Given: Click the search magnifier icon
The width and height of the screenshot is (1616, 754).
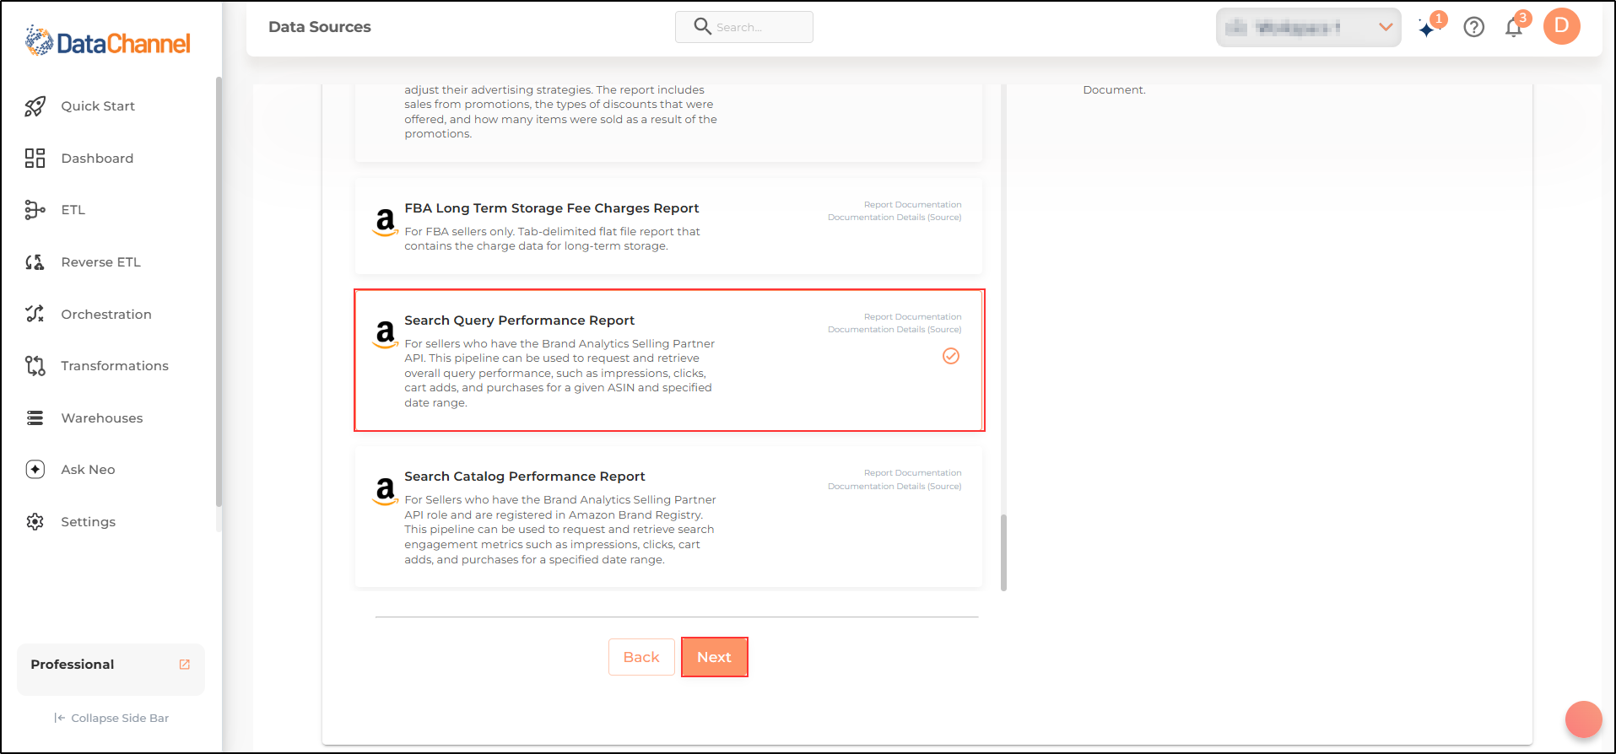Looking at the screenshot, I should point(702,26).
